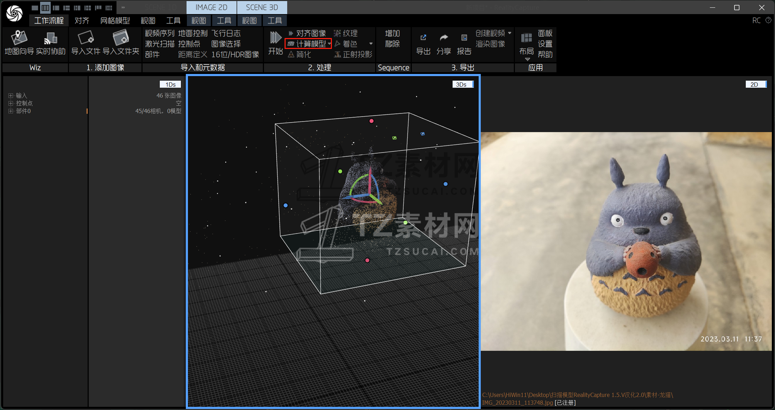Click the 纹理 texture tool
Screen dimensions: 775x410
[346, 33]
